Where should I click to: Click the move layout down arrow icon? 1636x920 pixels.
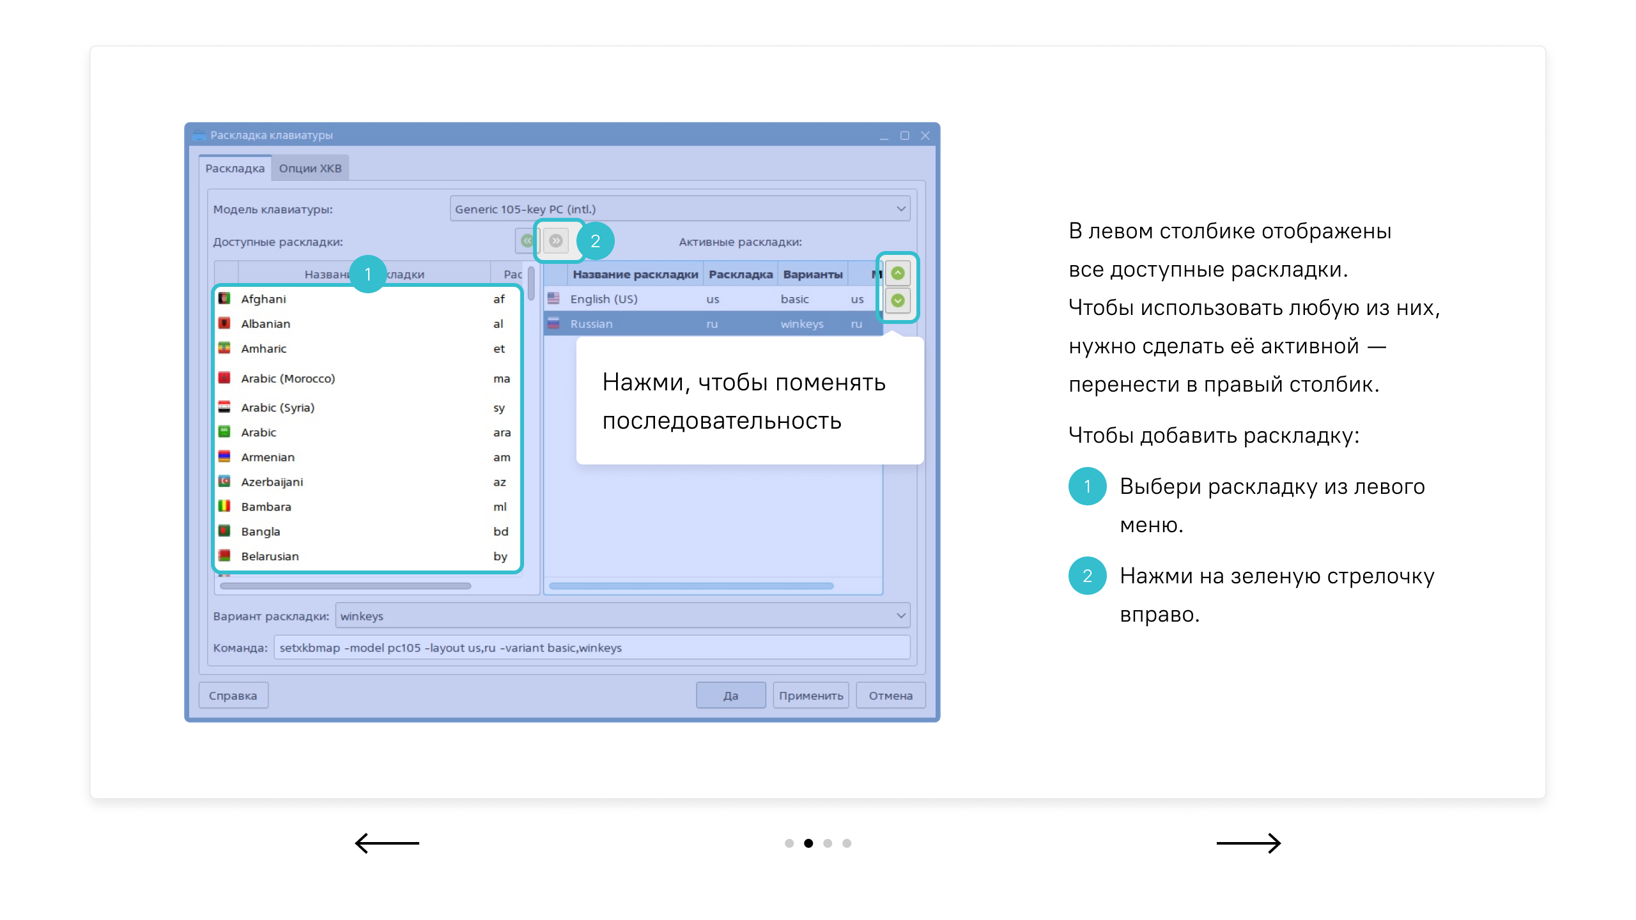898,300
